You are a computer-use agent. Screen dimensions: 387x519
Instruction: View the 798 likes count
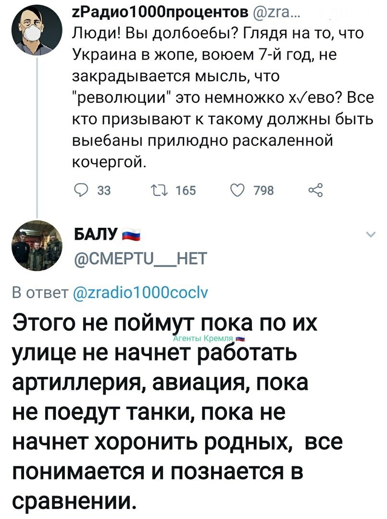point(264,191)
